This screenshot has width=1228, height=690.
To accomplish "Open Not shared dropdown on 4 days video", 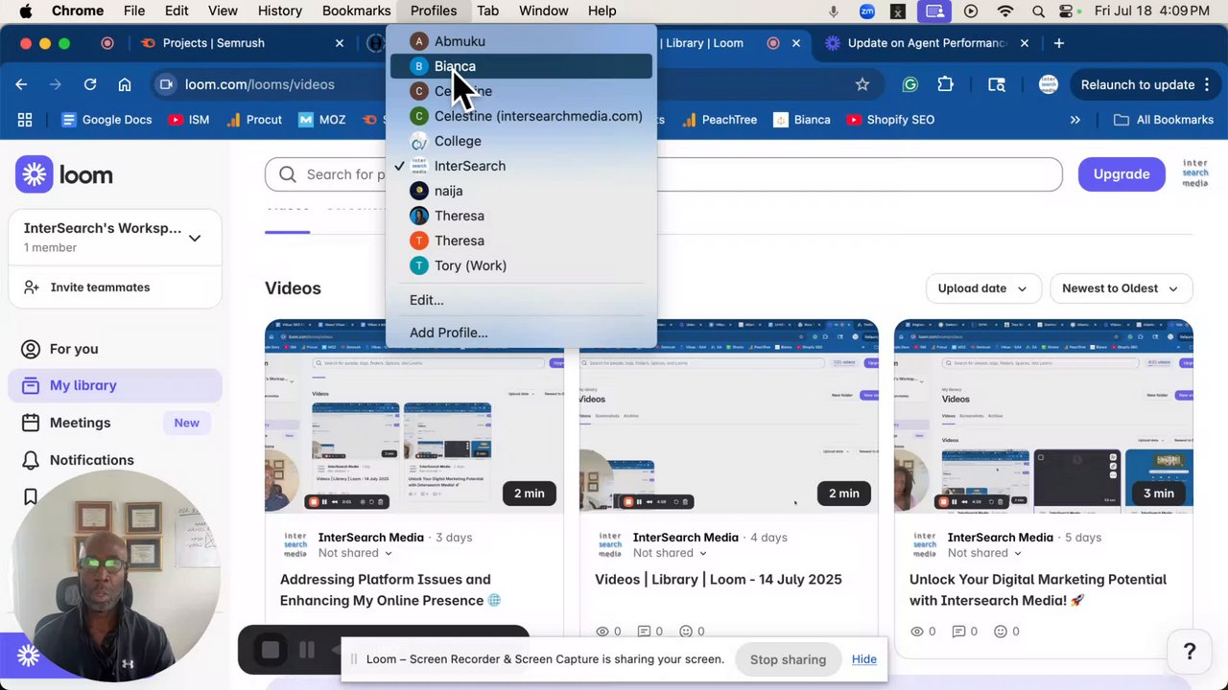I will [x=670, y=553].
